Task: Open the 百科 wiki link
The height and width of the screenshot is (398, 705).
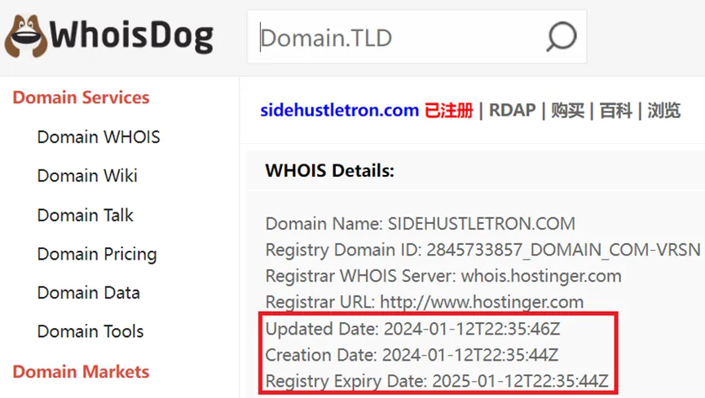Action: click(x=616, y=110)
